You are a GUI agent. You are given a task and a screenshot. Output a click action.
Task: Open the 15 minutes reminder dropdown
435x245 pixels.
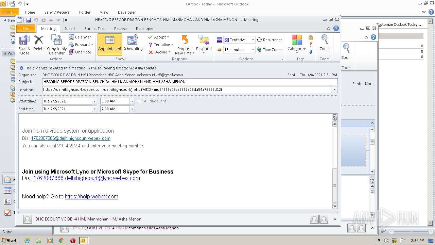click(253, 50)
